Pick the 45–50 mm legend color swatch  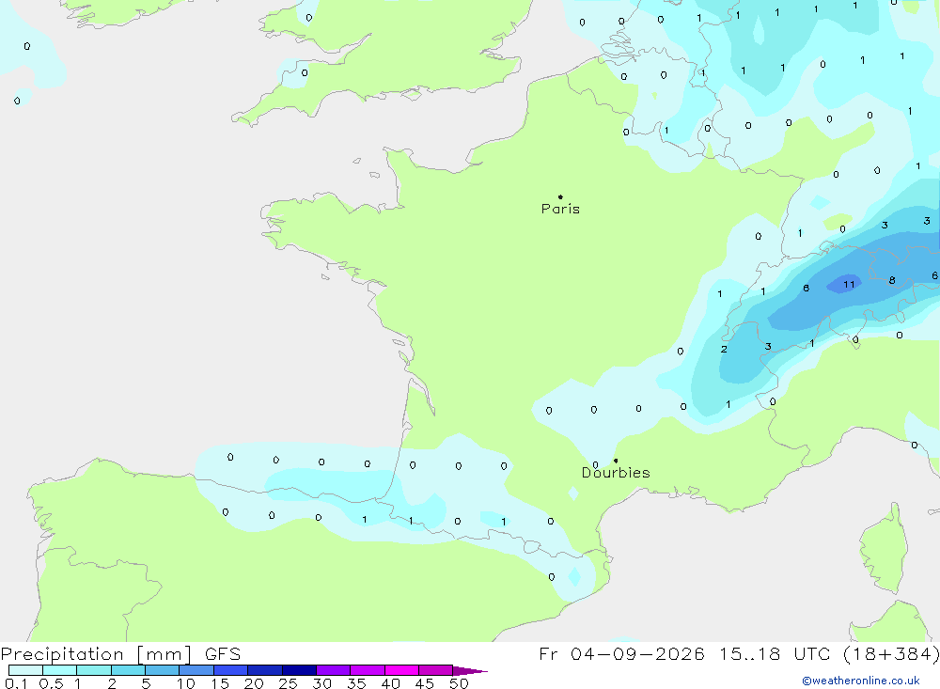point(436,670)
